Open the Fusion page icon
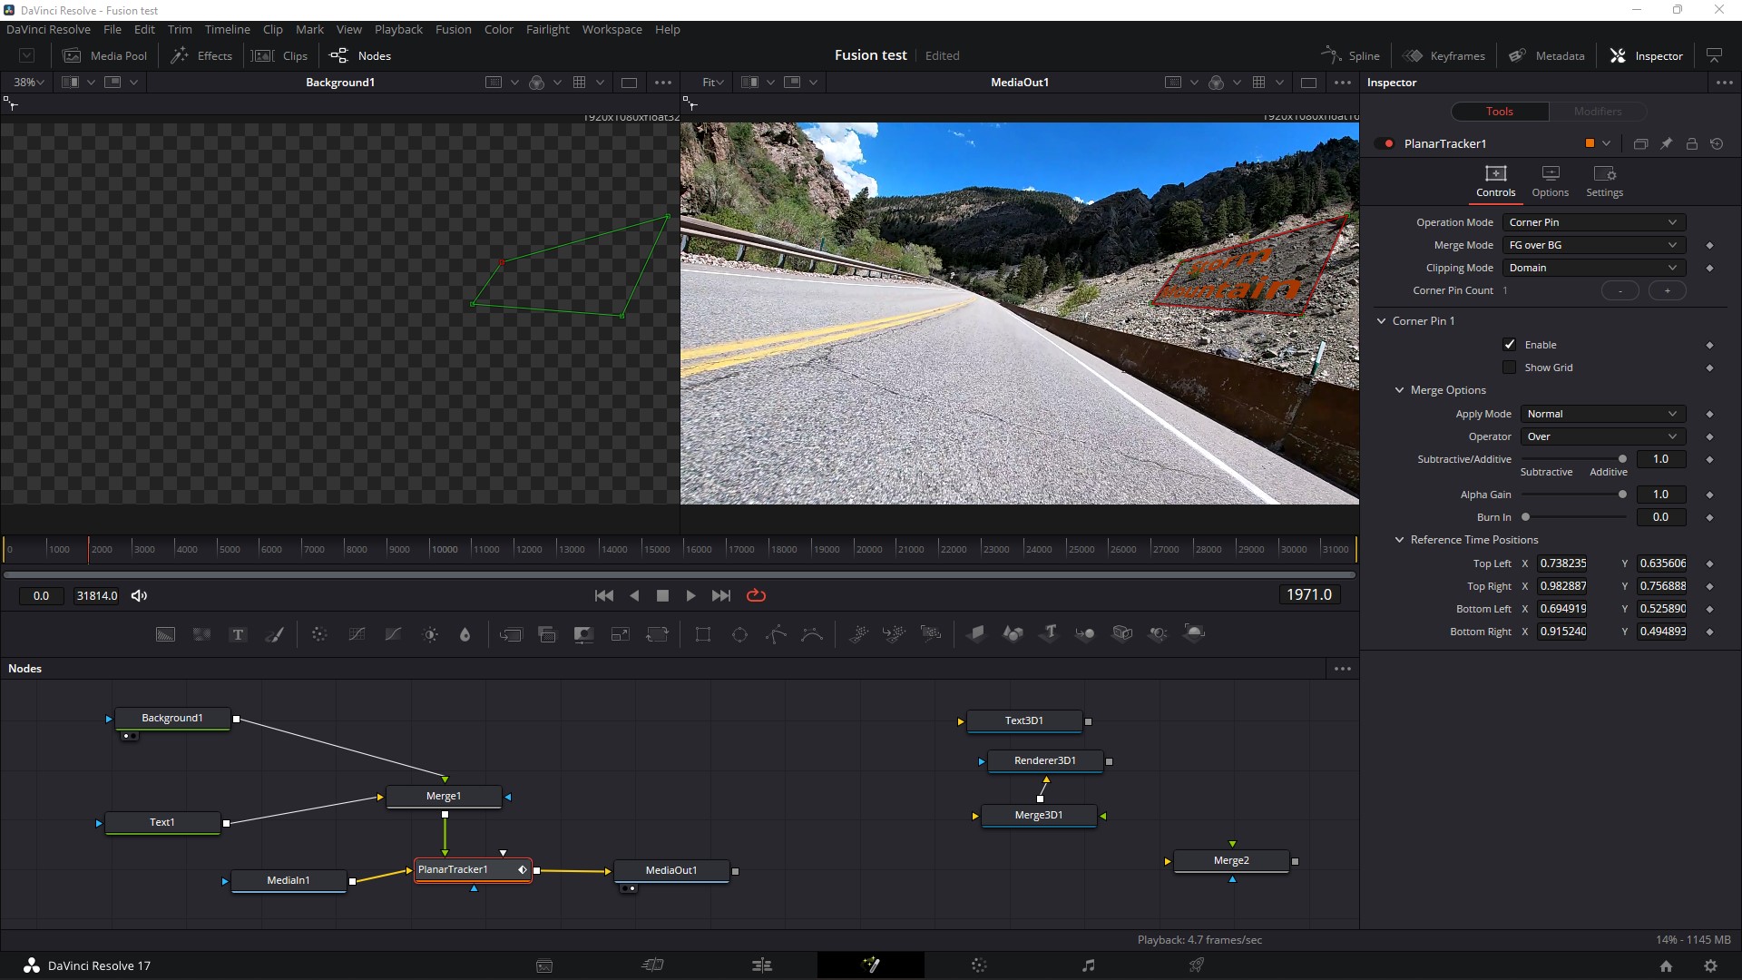This screenshot has height=980, width=1742. coord(870,965)
